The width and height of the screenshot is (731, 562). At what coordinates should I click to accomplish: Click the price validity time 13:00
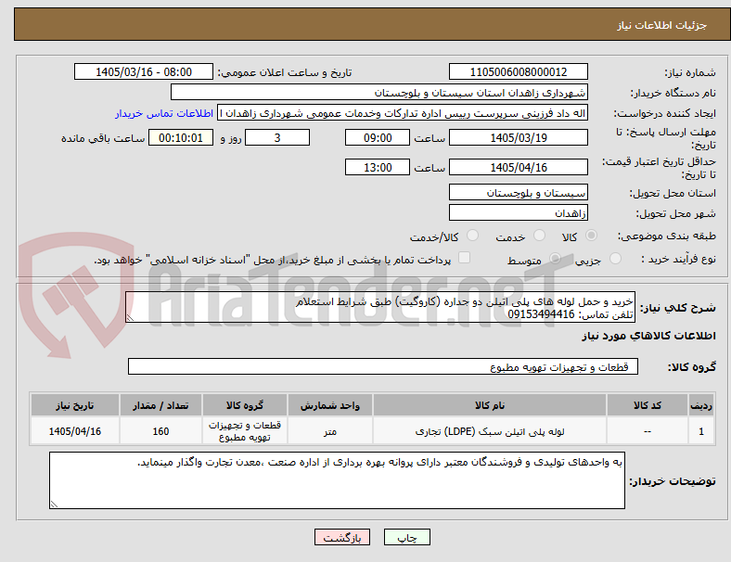[x=378, y=167]
